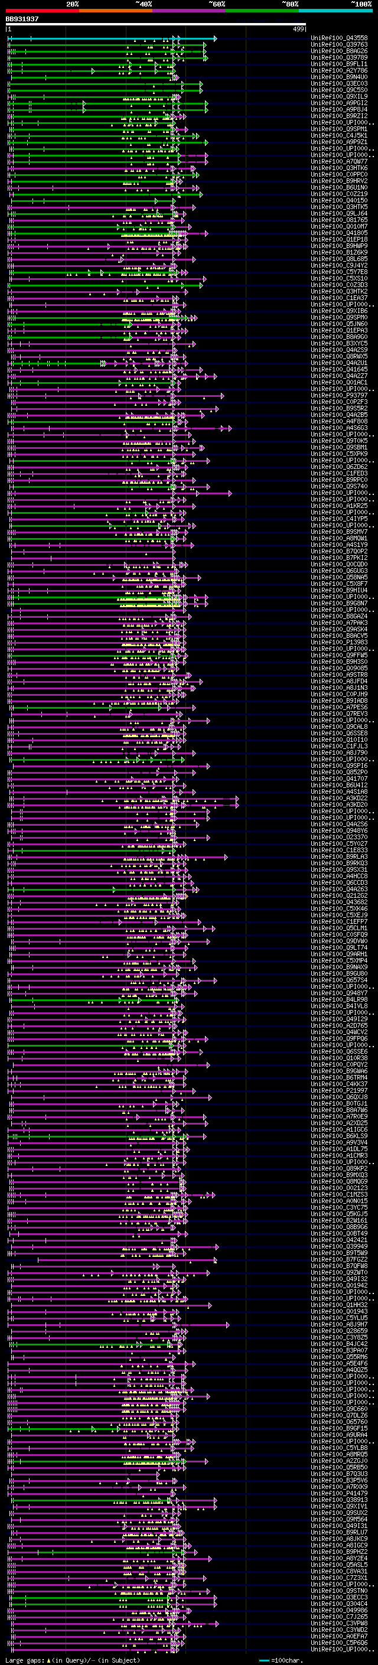Select hit UniRef100_Q3EC03

point(339,83)
